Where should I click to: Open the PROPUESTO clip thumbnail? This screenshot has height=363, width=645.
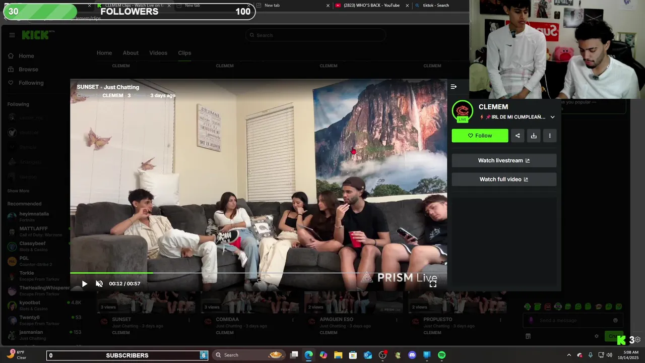coord(458,302)
